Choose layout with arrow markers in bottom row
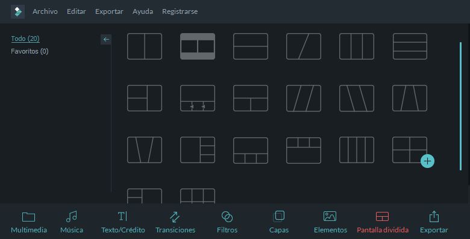Viewport: 470px width, 239px height. (x=198, y=98)
